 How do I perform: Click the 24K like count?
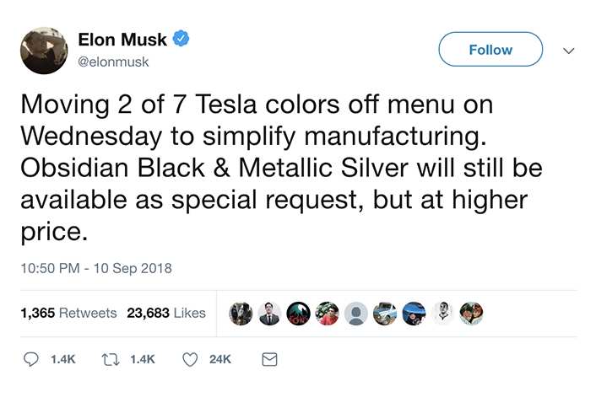click(x=219, y=359)
